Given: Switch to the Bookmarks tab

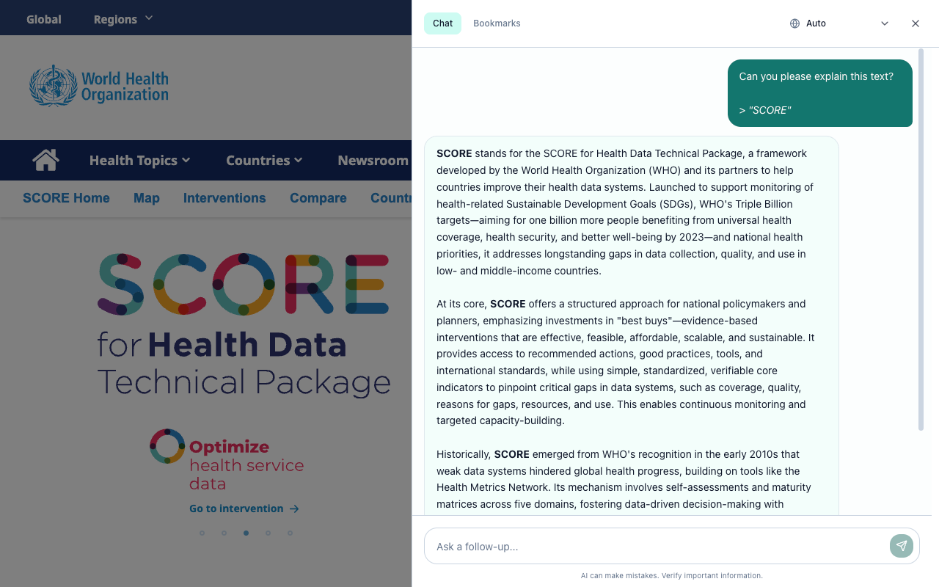Looking at the screenshot, I should coord(497,23).
